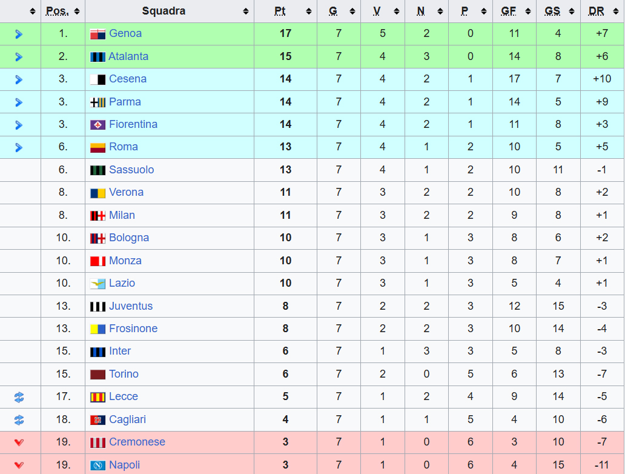625x474 pixels.
Task: Sort table by DR goal difference
Action: tap(601, 11)
